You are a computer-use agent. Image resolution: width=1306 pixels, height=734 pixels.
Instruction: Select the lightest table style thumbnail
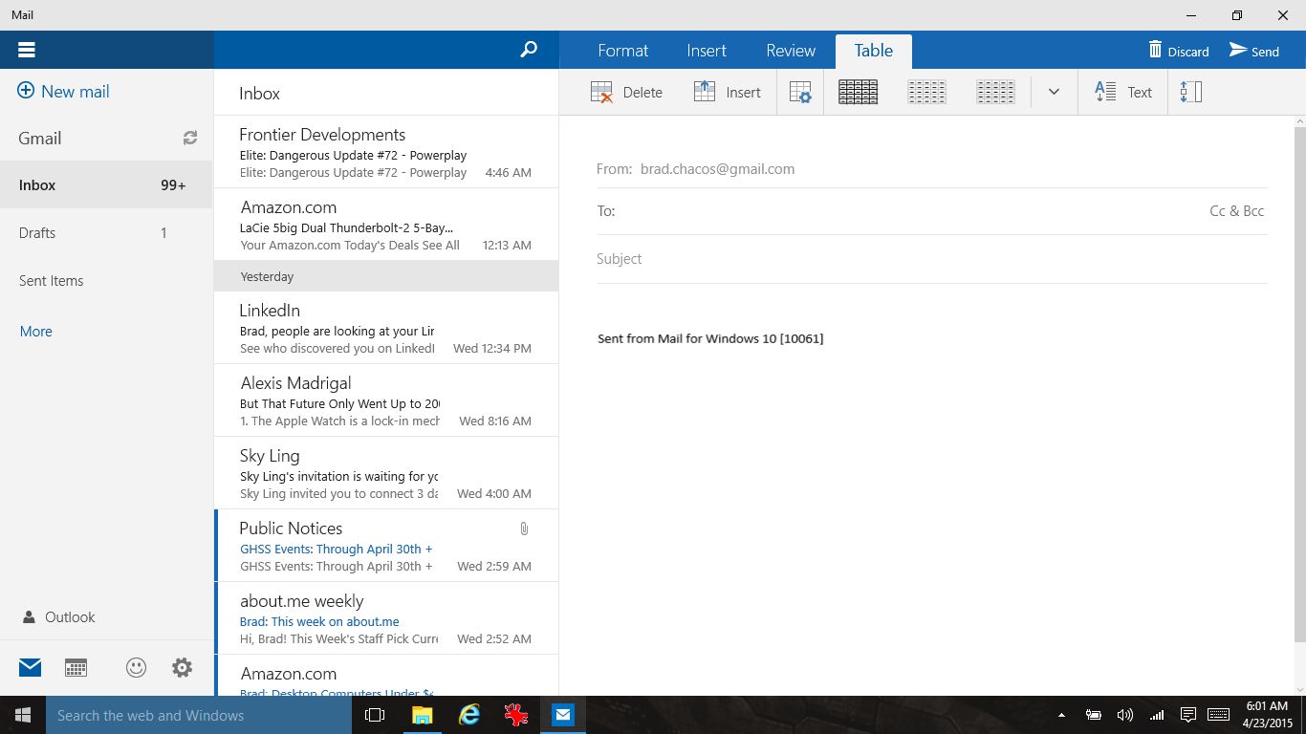pyautogui.click(x=926, y=91)
